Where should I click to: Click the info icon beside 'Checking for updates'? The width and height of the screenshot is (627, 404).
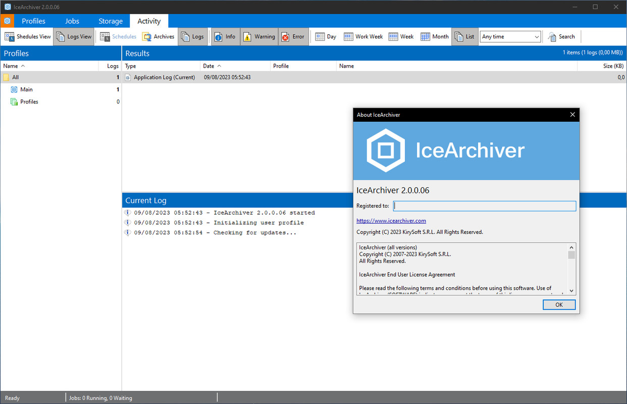click(128, 233)
